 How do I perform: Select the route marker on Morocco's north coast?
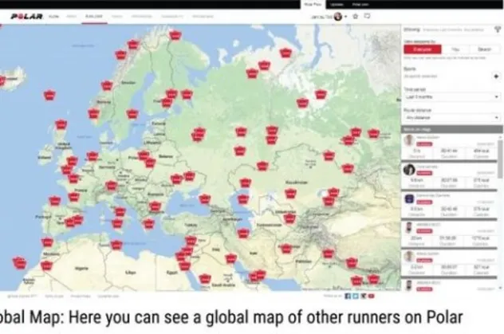click(x=48, y=242)
